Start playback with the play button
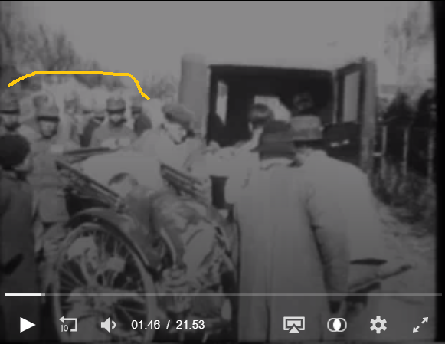445x344 pixels. [28, 325]
